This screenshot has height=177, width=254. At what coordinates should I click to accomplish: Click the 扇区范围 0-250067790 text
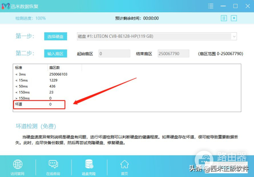click(221, 53)
